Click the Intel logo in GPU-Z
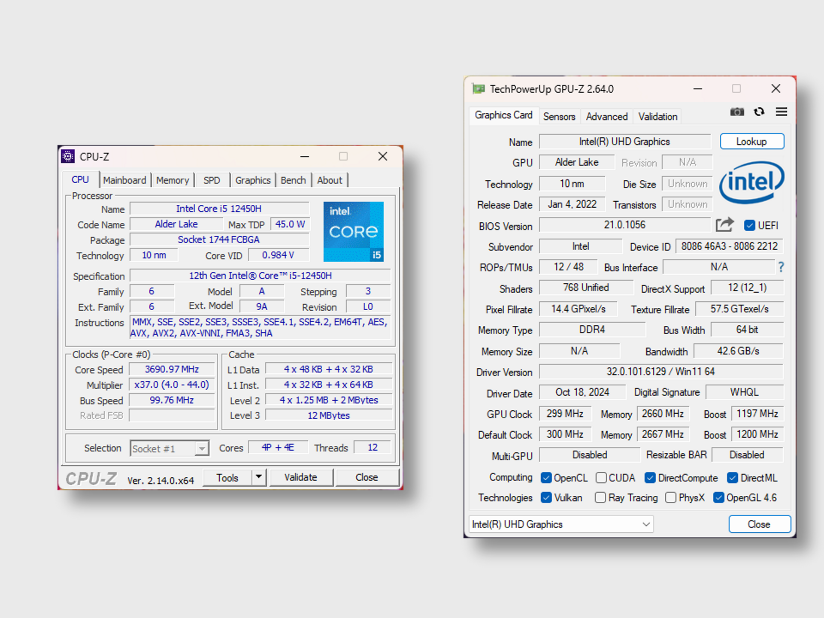 click(751, 183)
